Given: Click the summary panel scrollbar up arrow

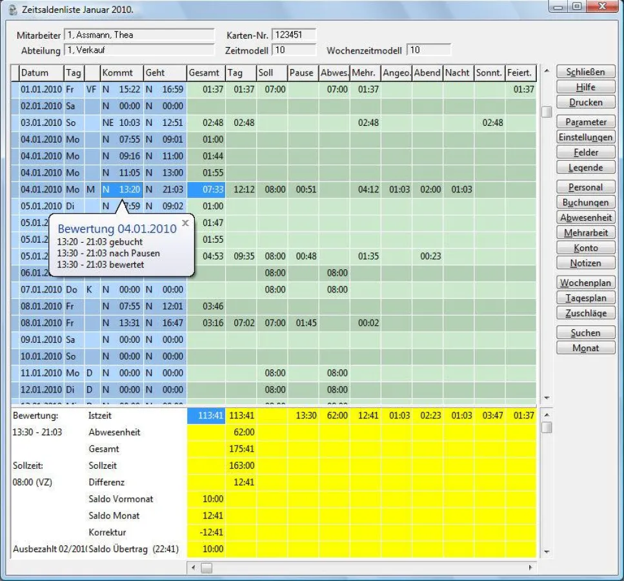Looking at the screenshot, I should 547,414.
